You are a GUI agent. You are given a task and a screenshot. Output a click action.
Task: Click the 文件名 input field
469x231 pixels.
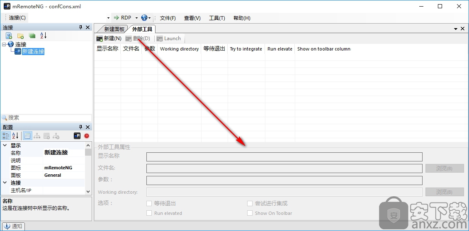tap(284, 168)
